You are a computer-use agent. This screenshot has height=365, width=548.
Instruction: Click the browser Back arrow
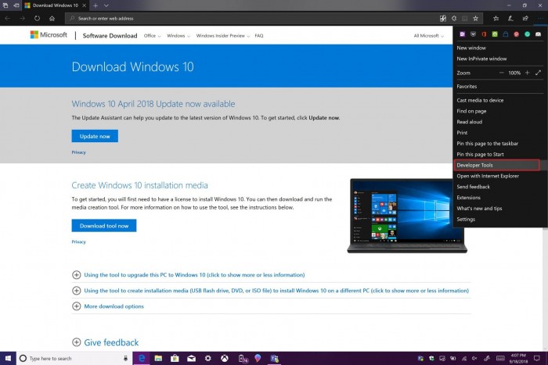coord(7,19)
